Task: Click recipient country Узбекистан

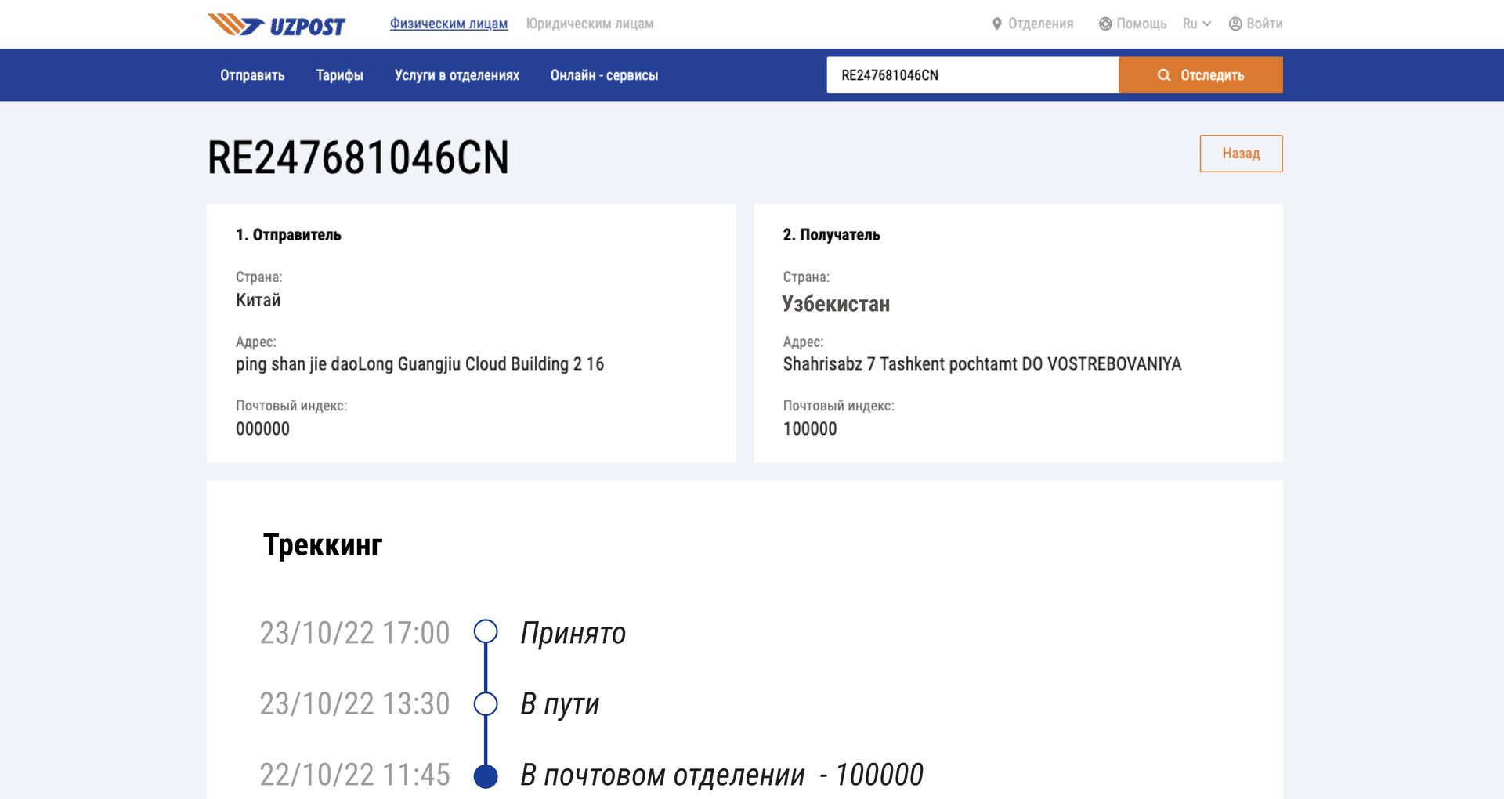Action: [x=836, y=304]
